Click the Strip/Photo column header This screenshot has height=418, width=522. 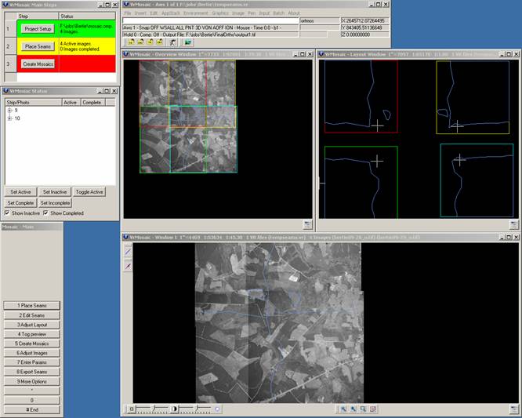click(x=33, y=102)
